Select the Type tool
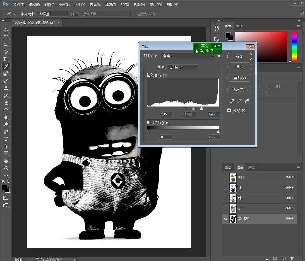The image size is (305, 261). coord(6,139)
